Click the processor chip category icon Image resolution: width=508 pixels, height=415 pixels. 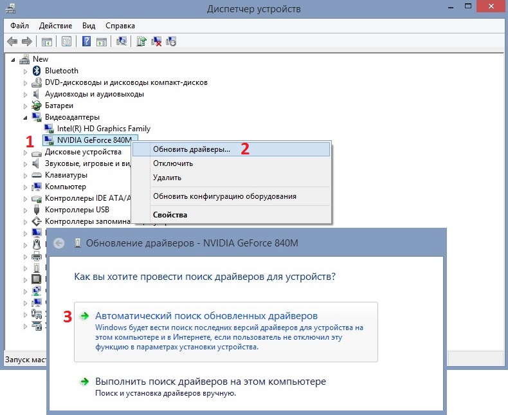[37, 279]
